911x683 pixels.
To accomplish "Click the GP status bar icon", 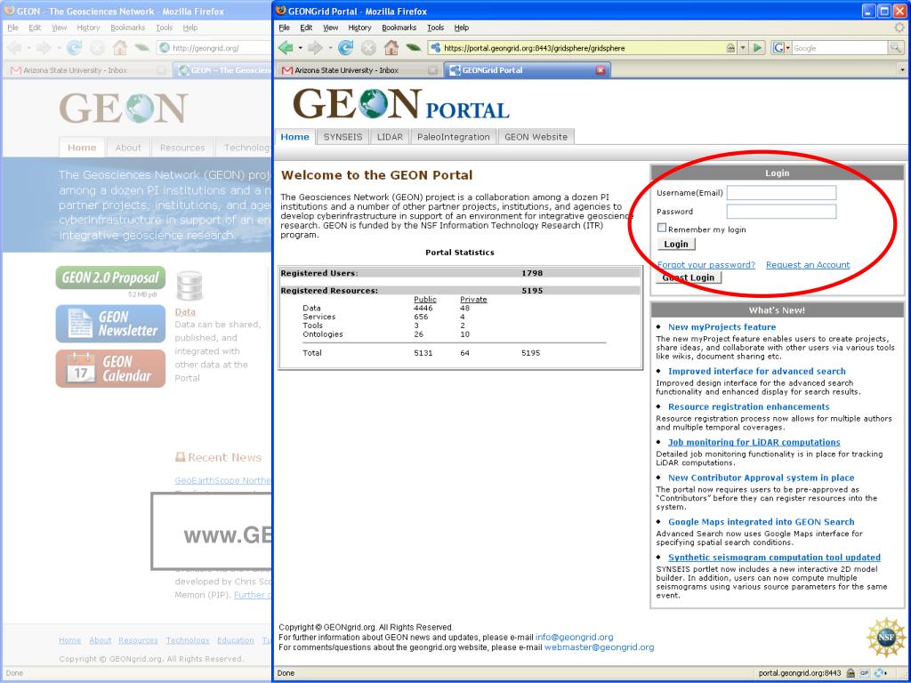I will click(x=865, y=673).
